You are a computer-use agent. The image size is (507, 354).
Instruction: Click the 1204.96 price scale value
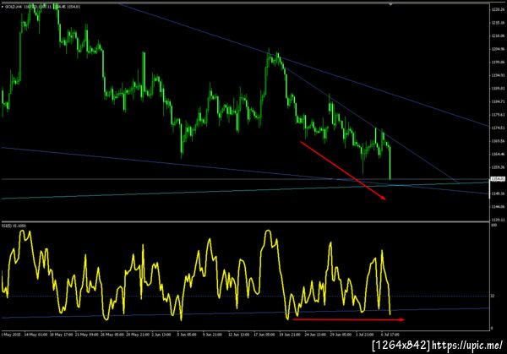498,49
